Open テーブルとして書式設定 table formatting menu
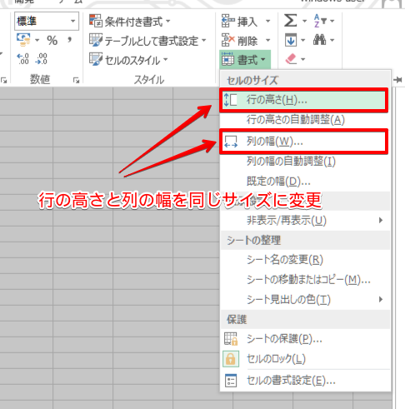Screen dimensions: 405x409 [x=147, y=41]
